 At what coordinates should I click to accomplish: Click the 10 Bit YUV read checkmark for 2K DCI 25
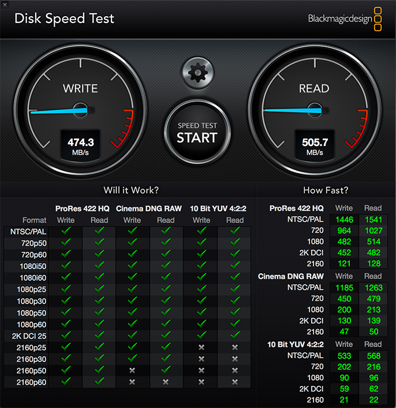pyautogui.click(x=235, y=335)
